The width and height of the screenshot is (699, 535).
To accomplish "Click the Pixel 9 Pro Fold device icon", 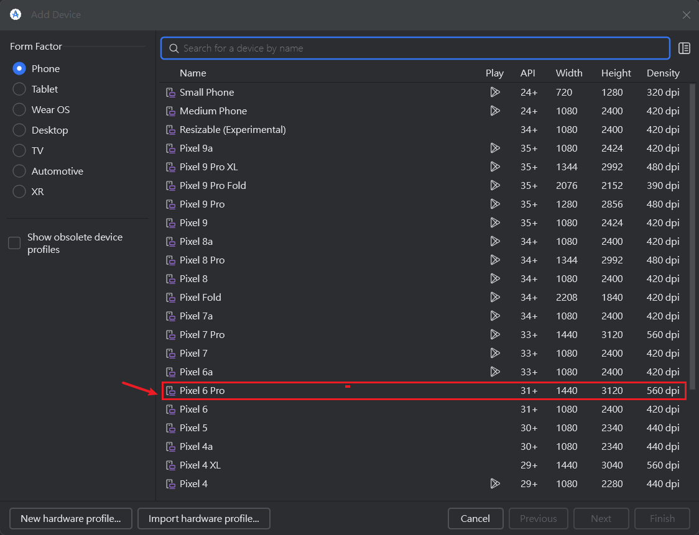I will pyautogui.click(x=170, y=186).
